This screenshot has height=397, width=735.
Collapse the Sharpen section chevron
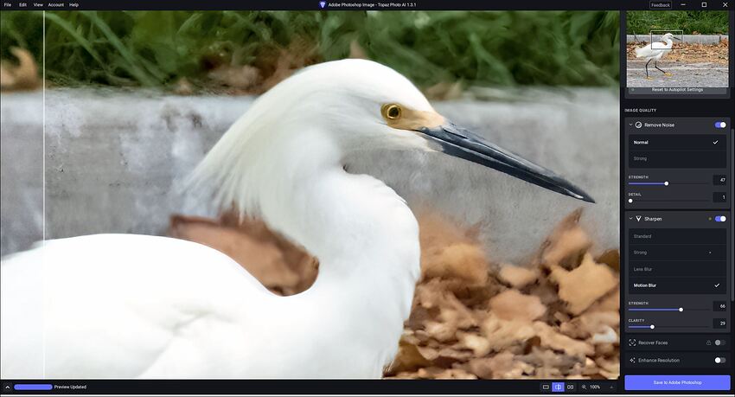pyautogui.click(x=630, y=219)
